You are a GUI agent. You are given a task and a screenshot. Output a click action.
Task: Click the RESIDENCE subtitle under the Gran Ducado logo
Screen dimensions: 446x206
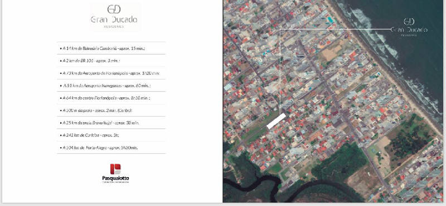[114, 26]
